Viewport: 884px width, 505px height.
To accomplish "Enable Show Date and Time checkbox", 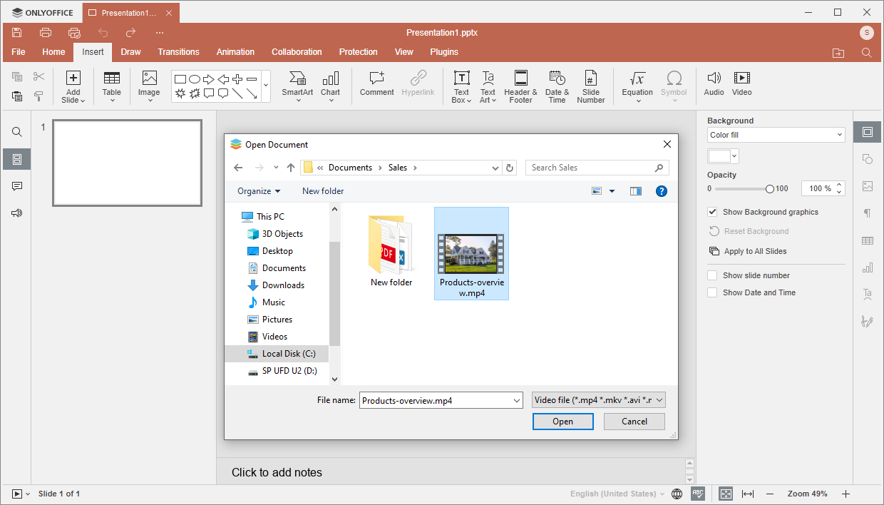I will click(x=712, y=292).
